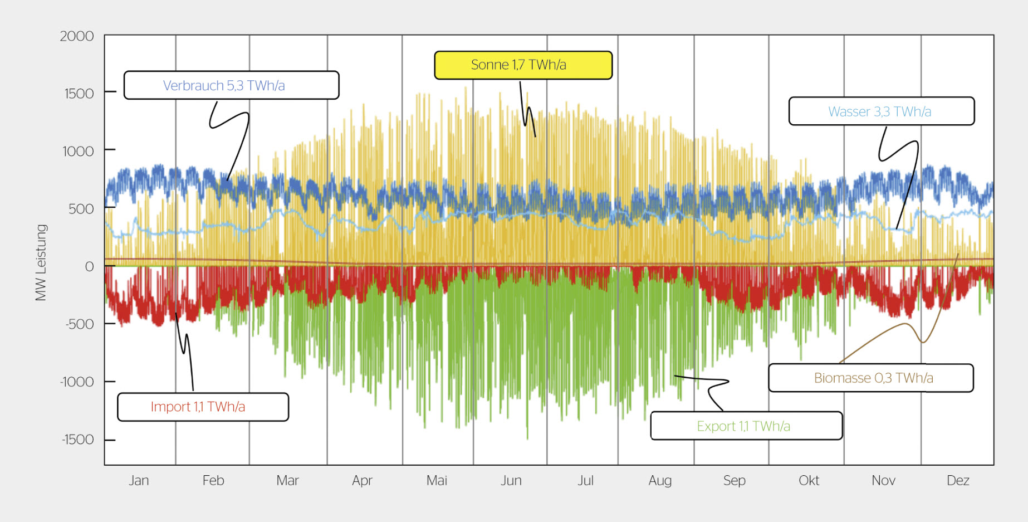This screenshot has height=522, width=1028.
Task: Click the MW Leistung y-axis title
Action: (41, 262)
